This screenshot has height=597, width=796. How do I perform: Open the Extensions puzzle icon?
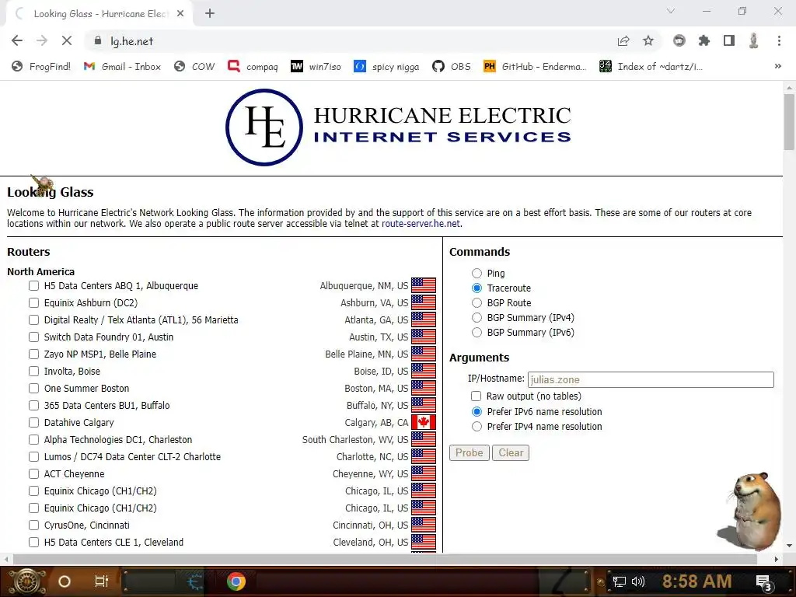click(x=704, y=41)
